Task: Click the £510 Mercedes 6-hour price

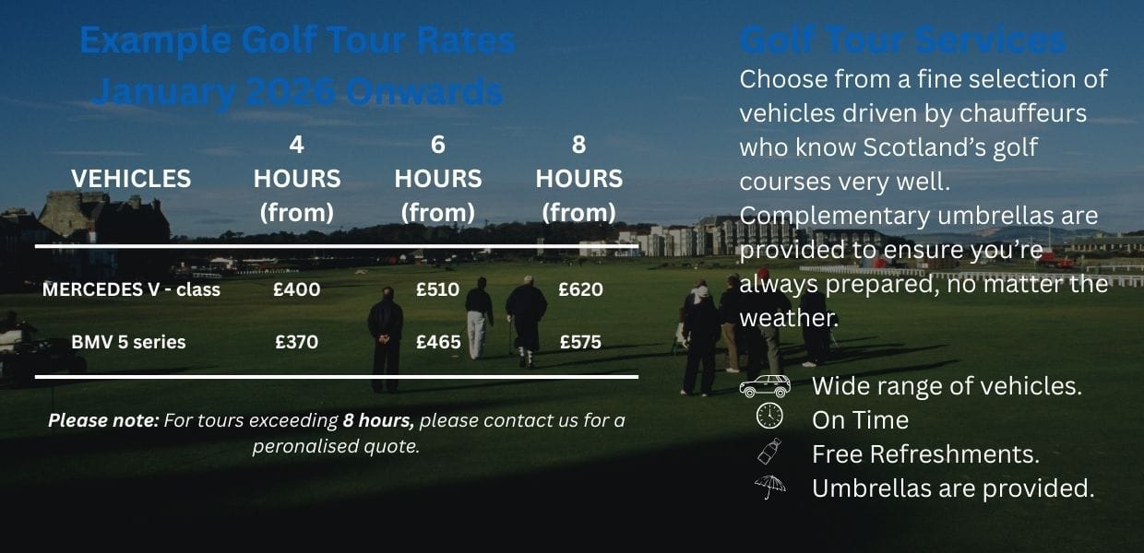Action: [437, 289]
